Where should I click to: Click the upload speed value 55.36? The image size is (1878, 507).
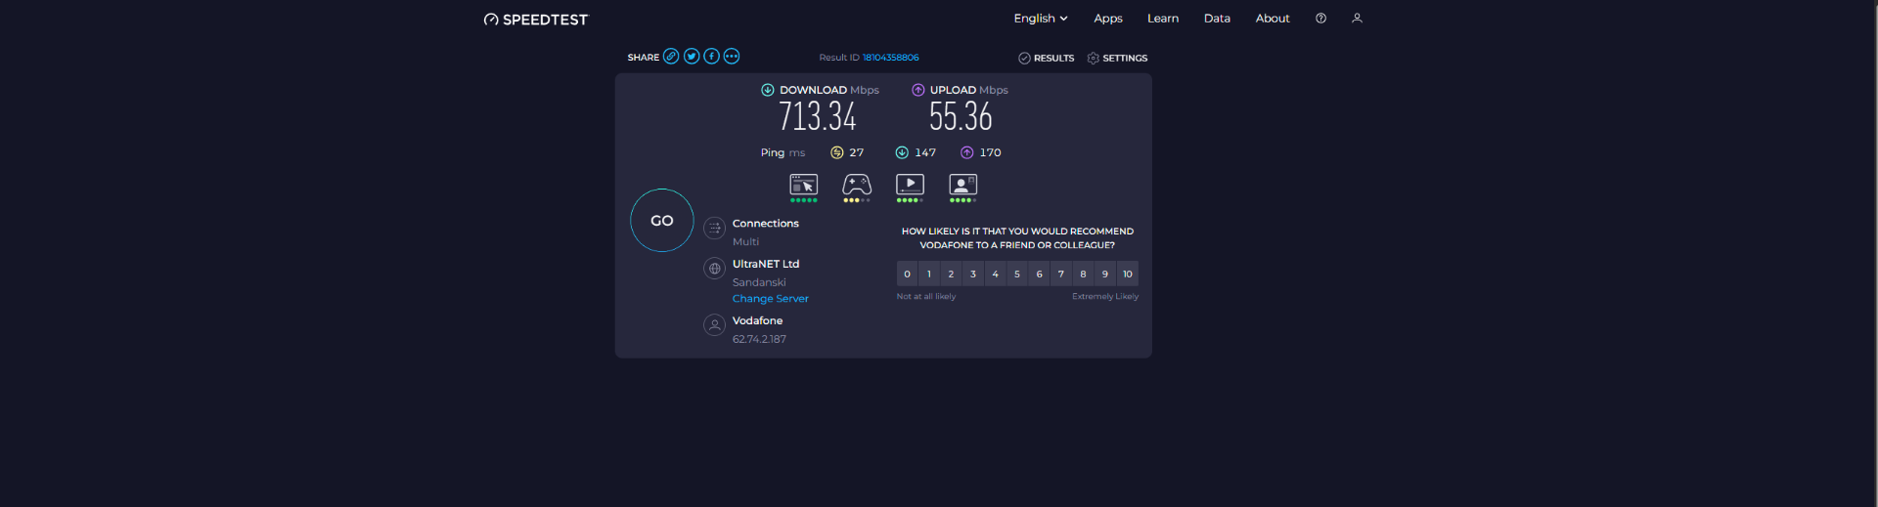point(961,117)
